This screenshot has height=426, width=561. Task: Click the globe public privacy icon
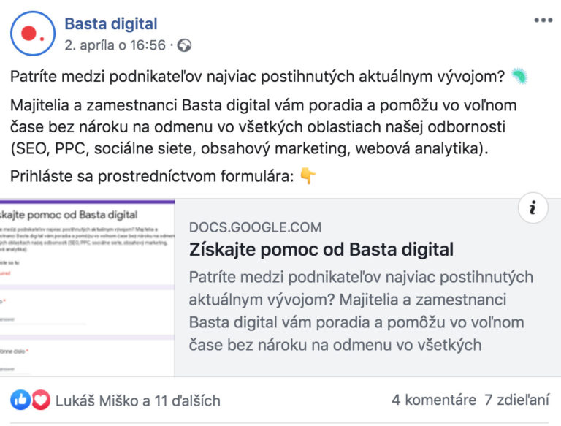(x=185, y=45)
